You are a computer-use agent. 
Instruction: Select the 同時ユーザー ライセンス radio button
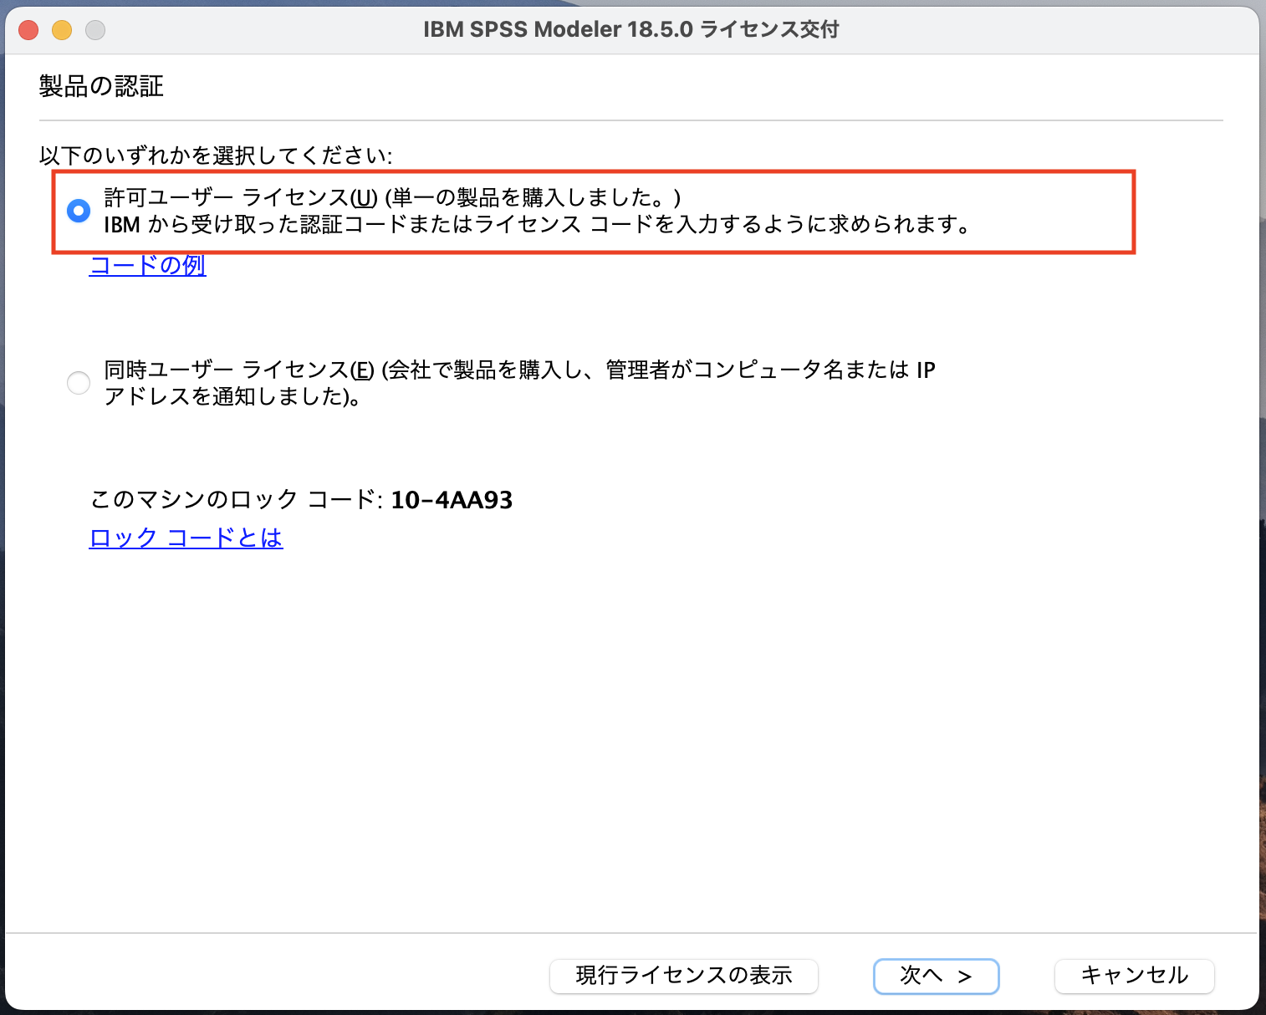pyautogui.click(x=79, y=383)
